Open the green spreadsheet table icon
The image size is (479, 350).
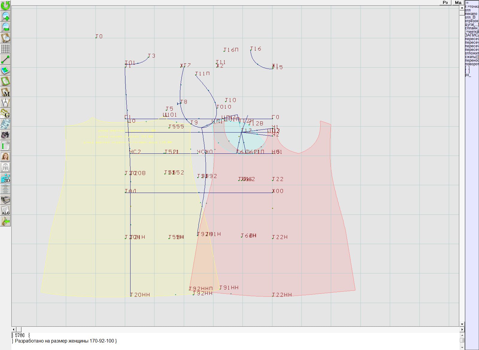[x=5, y=146]
